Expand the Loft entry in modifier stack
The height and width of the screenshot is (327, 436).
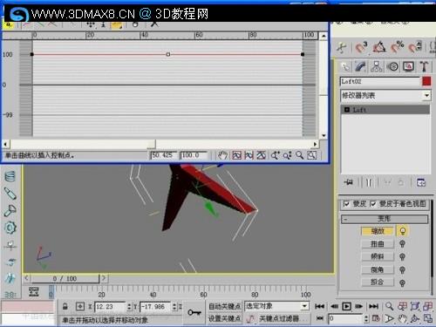(346, 110)
